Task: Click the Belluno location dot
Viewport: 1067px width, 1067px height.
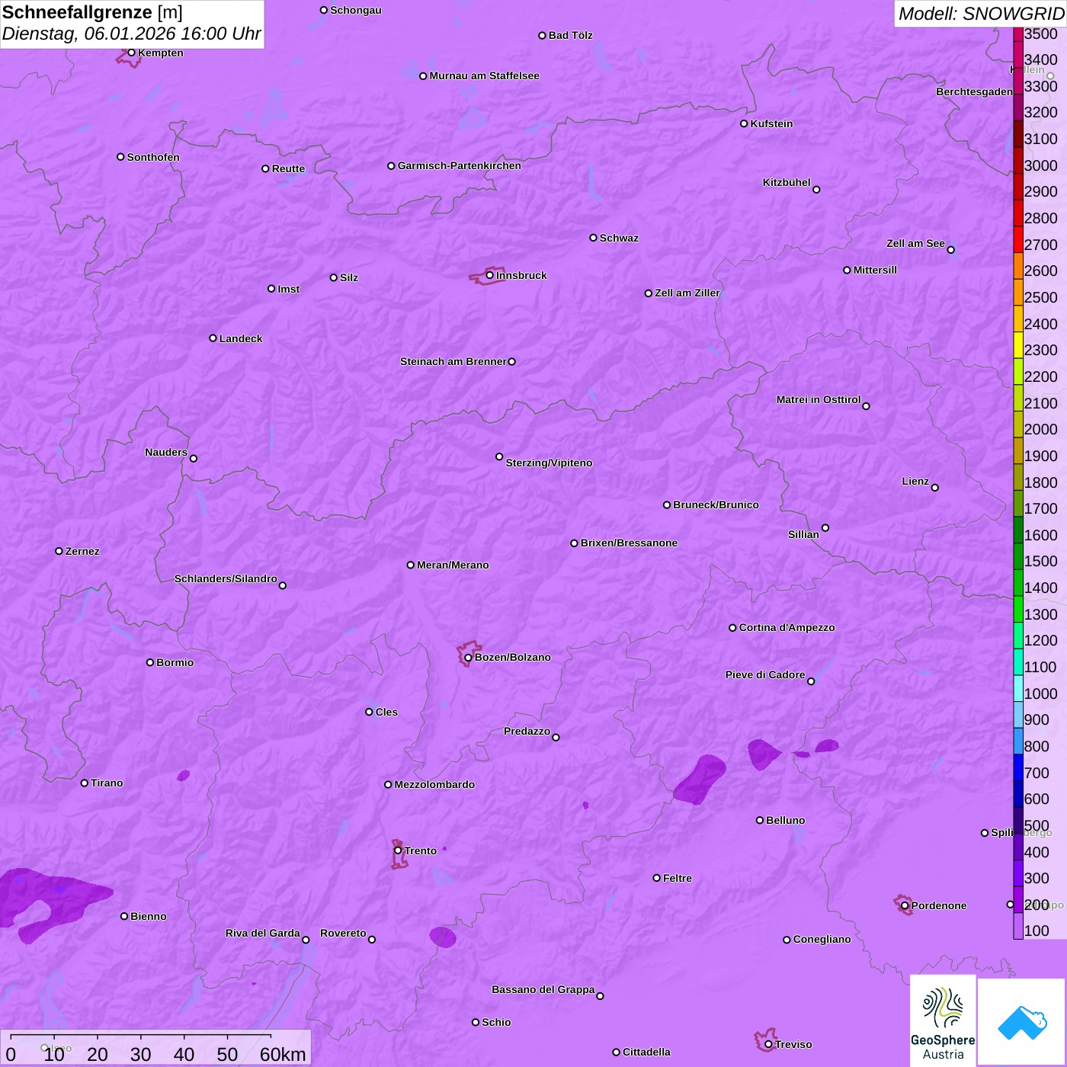Action: (759, 820)
